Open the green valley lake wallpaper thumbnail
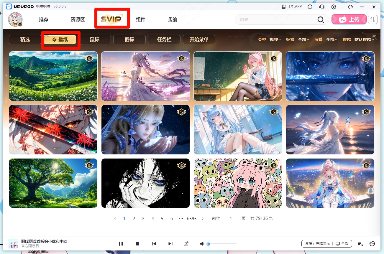Viewport: 384px width, 254px height. (x=53, y=76)
